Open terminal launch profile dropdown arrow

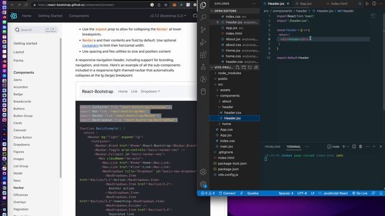tap(348, 146)
